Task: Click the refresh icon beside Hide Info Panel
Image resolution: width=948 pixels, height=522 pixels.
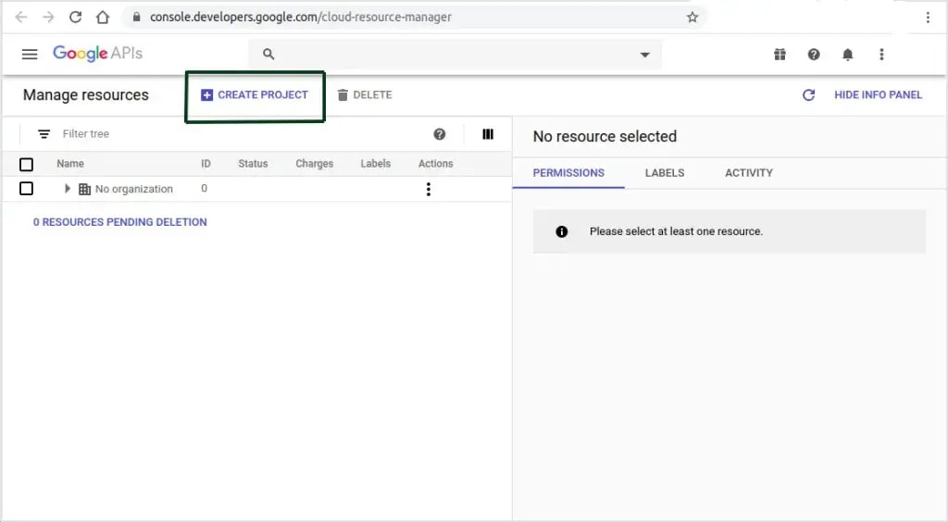Action: (x=808, y=94)
